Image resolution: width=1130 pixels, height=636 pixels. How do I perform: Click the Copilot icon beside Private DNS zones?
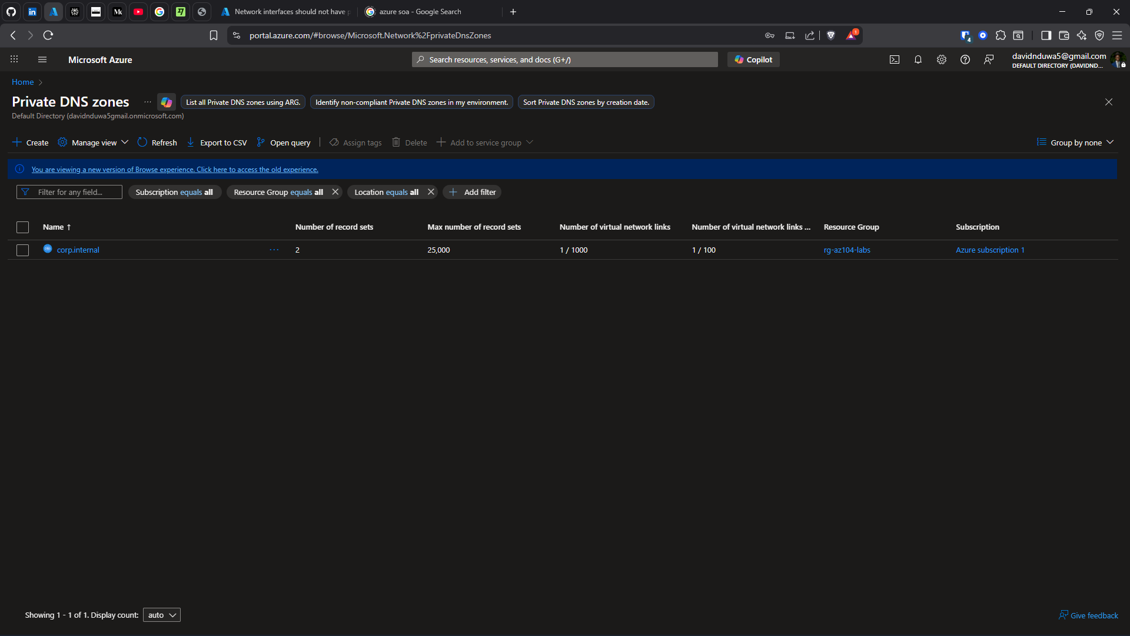pos(167,102)
